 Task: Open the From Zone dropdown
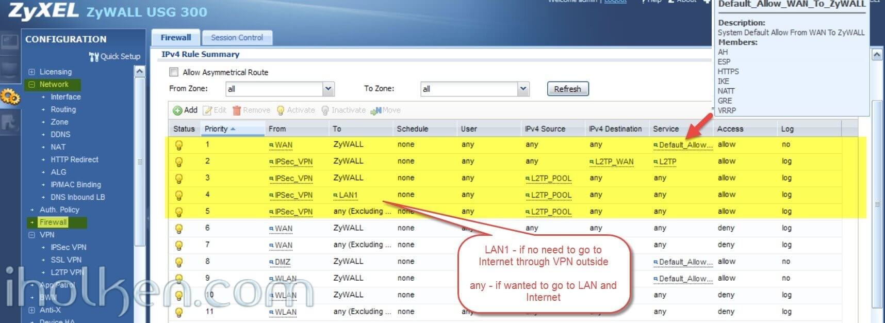coord(329,89)
